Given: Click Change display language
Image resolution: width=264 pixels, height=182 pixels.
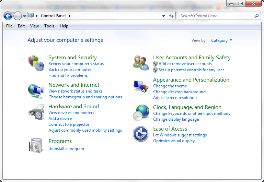Looking at the screenshot, I should click(176, 119).
